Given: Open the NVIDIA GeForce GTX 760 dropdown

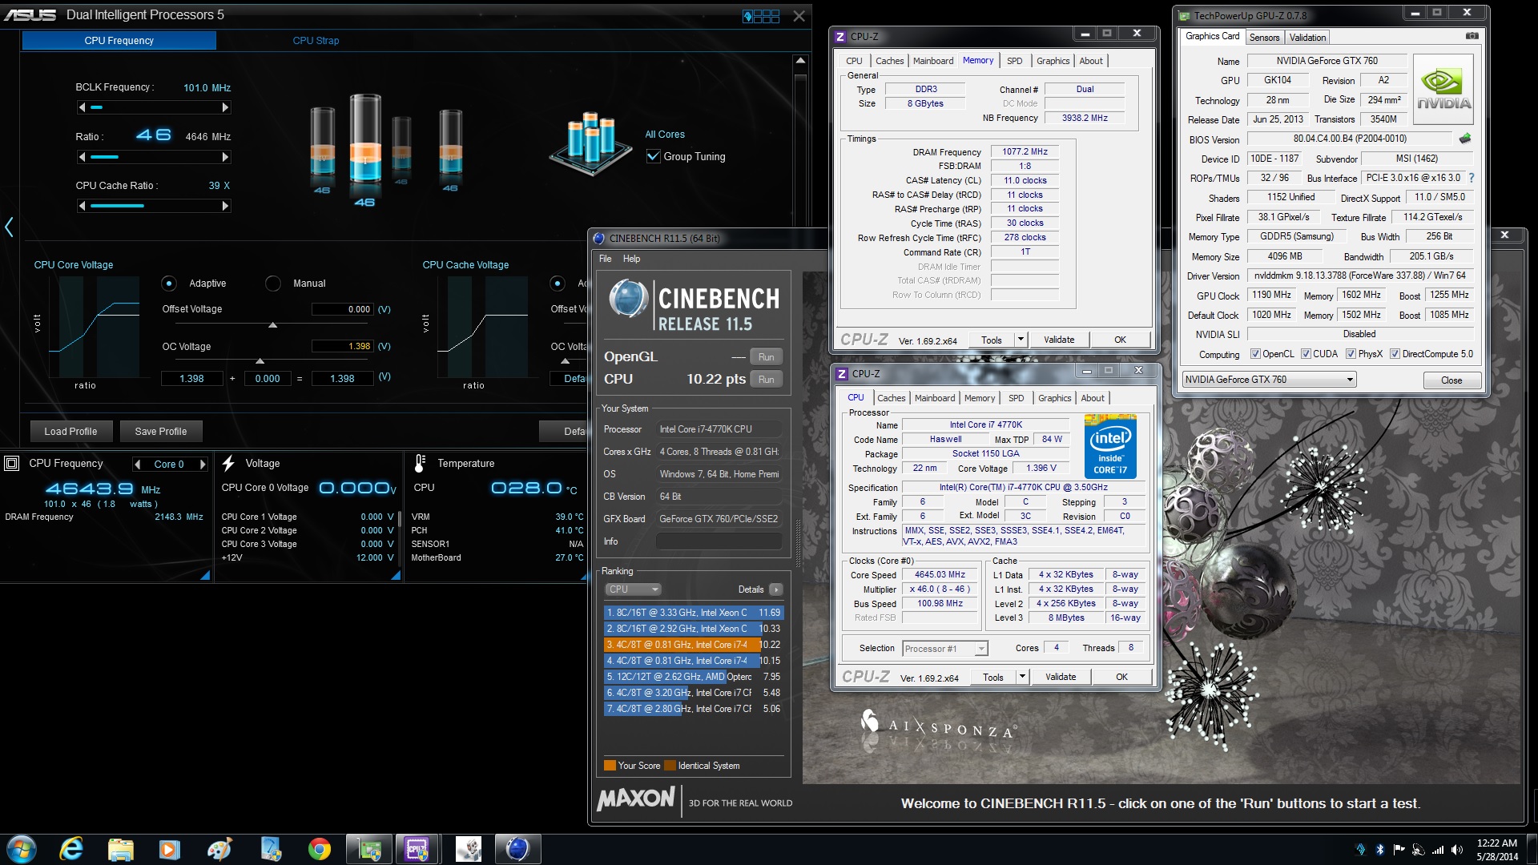Looking at the screenshot, I should point(1269,380).
